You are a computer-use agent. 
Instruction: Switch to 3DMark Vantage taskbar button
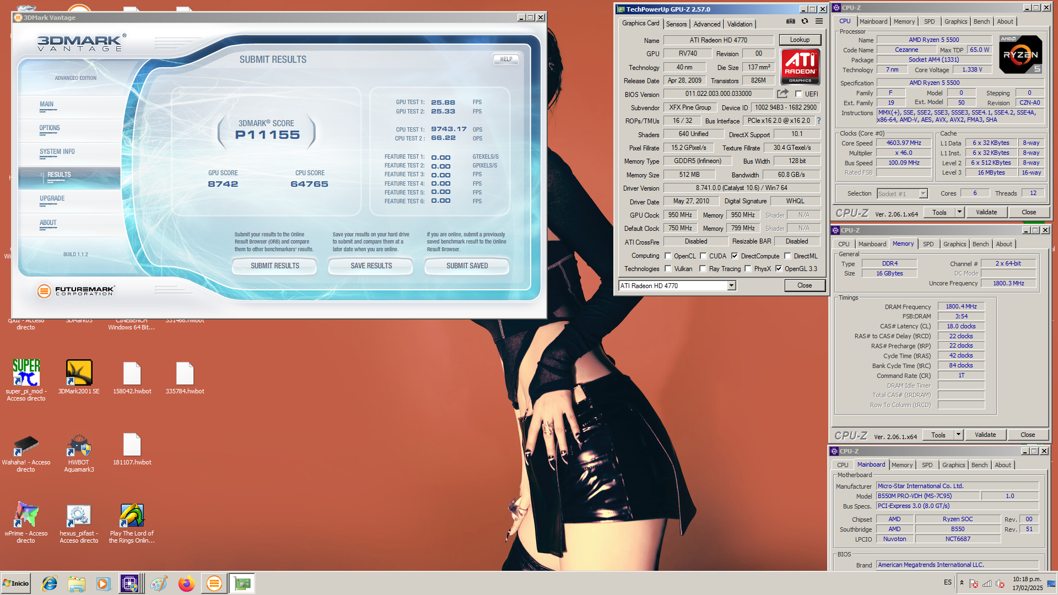tap(214, 583)
